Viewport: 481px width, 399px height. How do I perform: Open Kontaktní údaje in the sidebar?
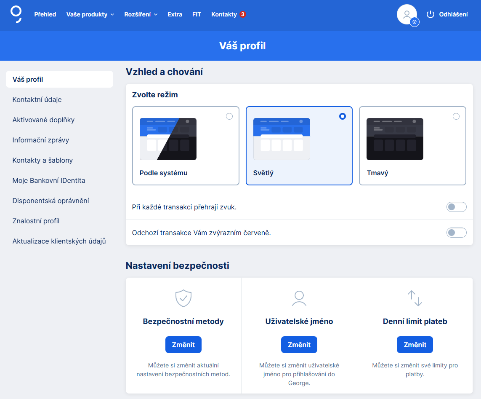[37, 99]
